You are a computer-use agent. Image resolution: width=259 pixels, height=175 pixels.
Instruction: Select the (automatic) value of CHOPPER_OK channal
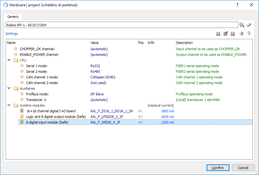point(99,49)
